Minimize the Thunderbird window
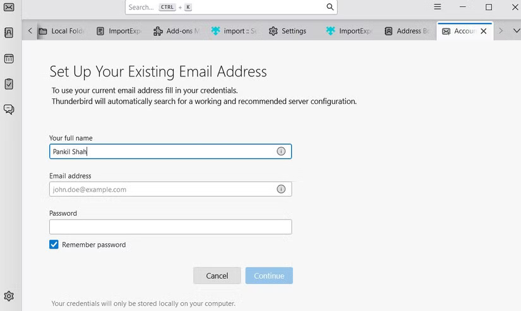Viewport: 521px width, 311px height. (x=463, y=7)
